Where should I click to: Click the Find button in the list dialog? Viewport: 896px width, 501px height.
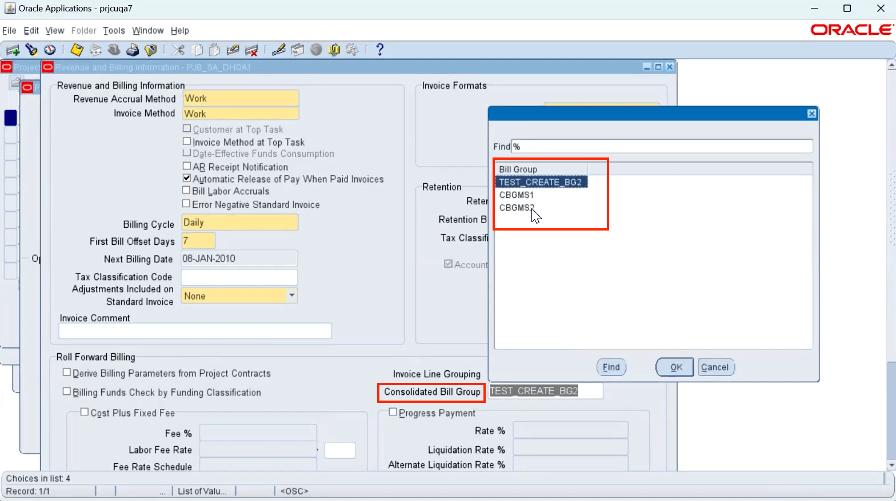tap(611, 367)
